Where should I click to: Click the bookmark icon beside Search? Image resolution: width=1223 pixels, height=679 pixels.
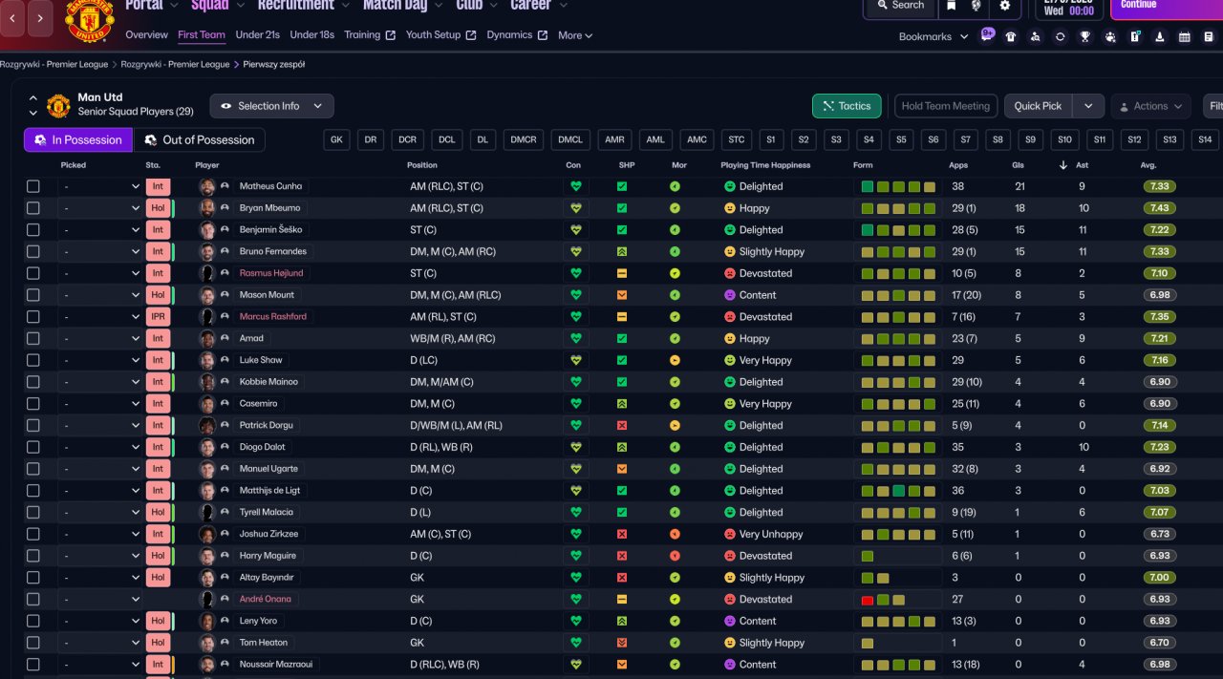[952, 6]
